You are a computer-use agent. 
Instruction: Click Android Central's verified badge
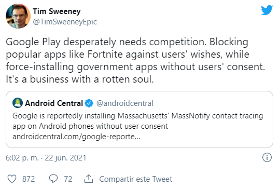[89, 103]
